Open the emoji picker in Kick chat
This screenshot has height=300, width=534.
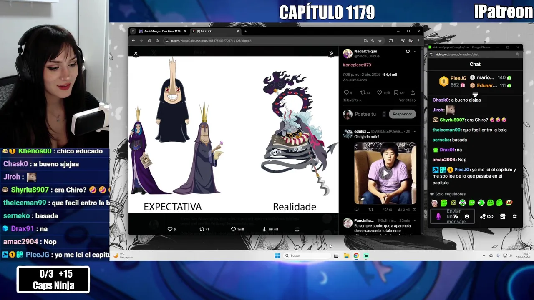tap(467, 217)
